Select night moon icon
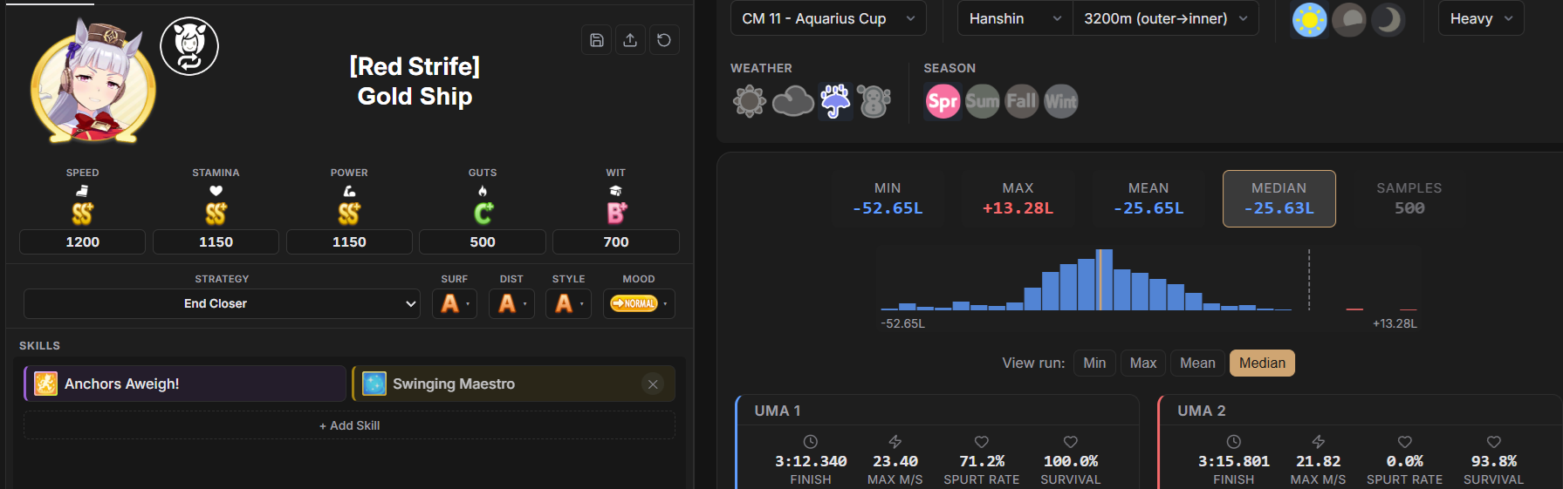1563x489 pixels. [x=1388, y=19]
